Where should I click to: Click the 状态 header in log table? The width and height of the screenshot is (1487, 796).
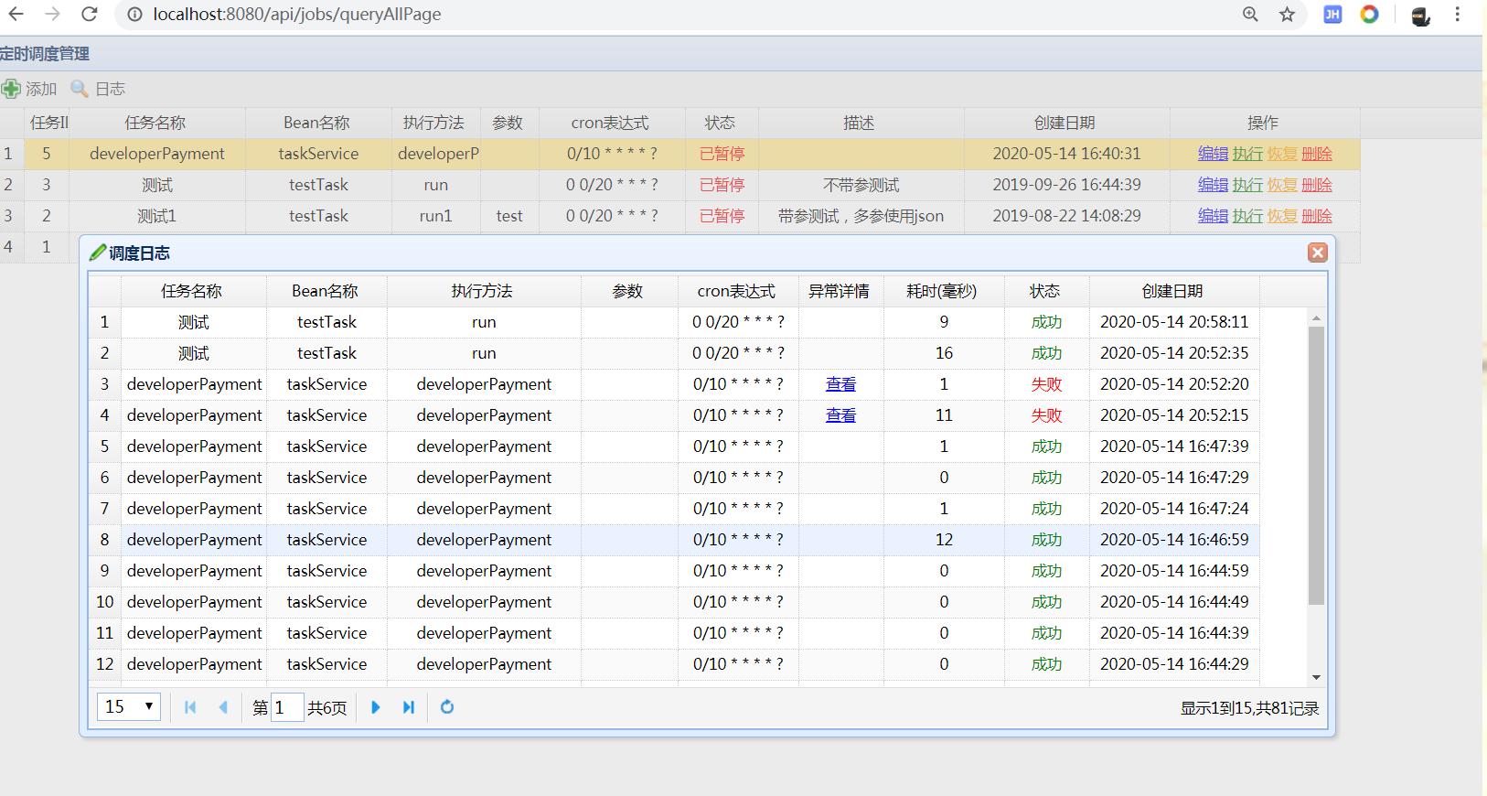[x=1045, y=291]
